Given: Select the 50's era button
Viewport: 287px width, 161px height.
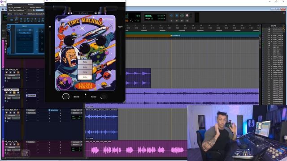Looking at the screenshot, I should [85, 62].
